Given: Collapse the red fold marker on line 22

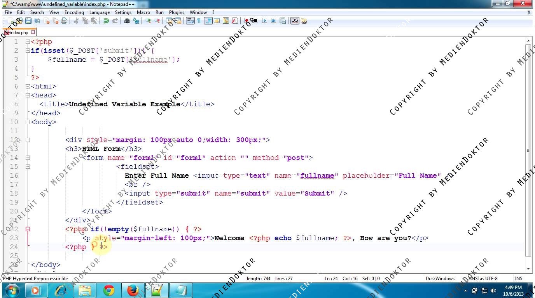Looking at the screenshot, I should pyautogui.click(x=28, y=229).
